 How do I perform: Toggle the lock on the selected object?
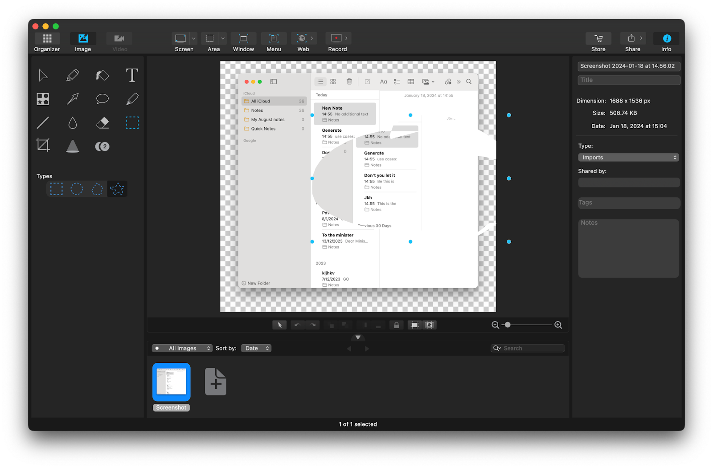(x=396, y=325)
